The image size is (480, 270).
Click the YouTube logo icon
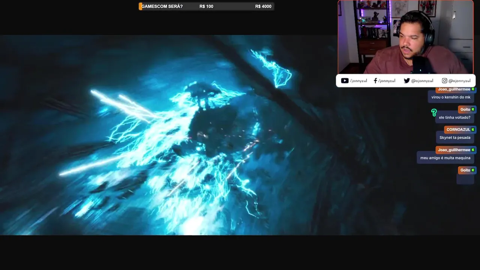345,81
